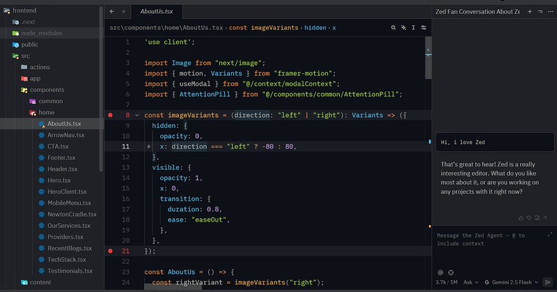Click the text cursor selection icon in toolbar
Image resolution: width=557 pixels, height=292 pixels.
pos(414,27)
